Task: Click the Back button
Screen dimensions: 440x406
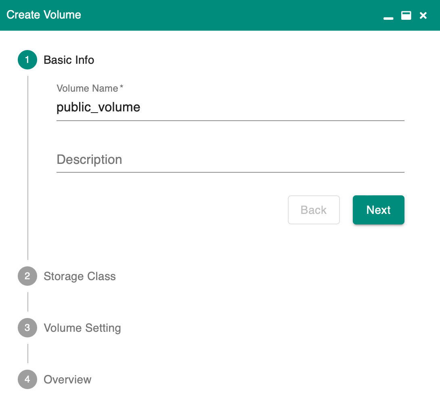Action: coord(314,210)
